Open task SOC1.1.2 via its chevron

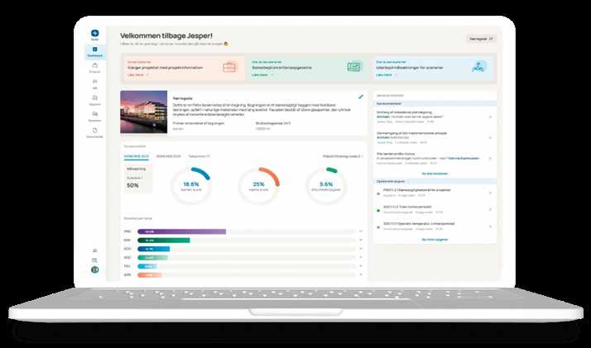[x=490, y=210]
